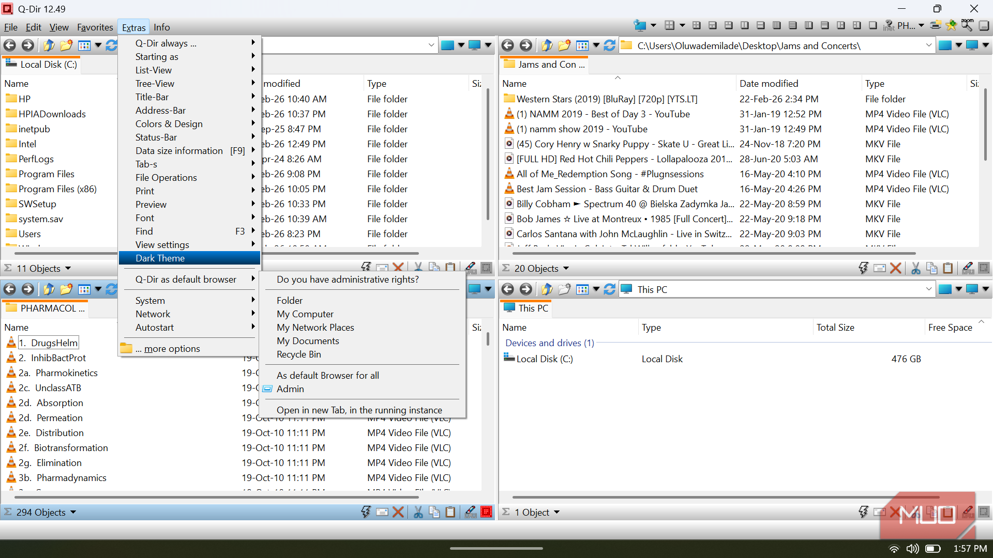This screenshot has height=558, width=993.
Task: Click the scissors cut icon in the 20 Objects bar
Action: 916,268
